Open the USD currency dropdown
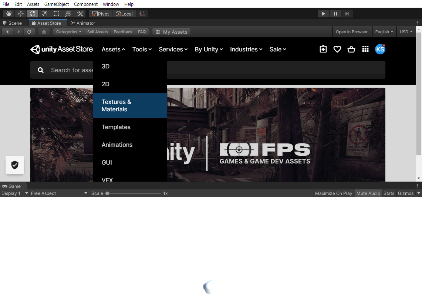The width and height of the screenshot is (422, 297). tap(406, 32)
